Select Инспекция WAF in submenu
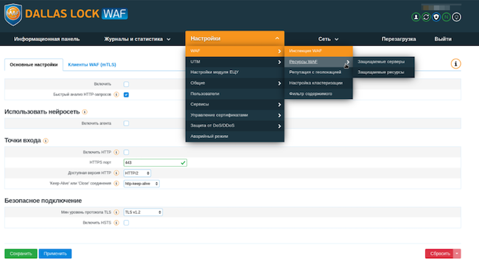Screen dimensions: 479x270 pyautogui.click(x=318, y=51)
